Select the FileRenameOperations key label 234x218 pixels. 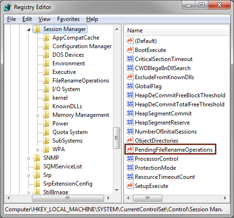[x=81, y=81]
